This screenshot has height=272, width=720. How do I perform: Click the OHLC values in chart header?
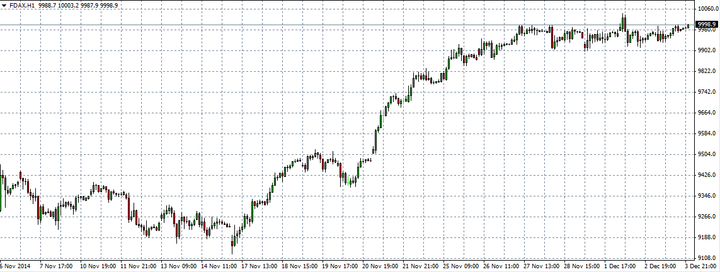[x=78, y=5]
